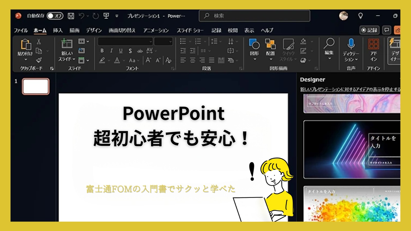Viewport: 411px width, 231px height.
Task: Open the font name combo box
Action: [x=125, y=41]
